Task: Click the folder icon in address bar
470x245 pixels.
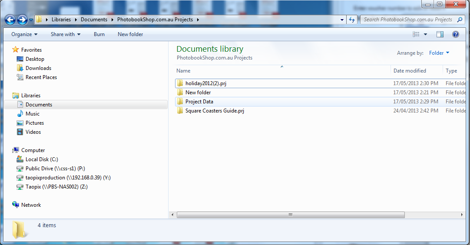Action: point(39,20)
